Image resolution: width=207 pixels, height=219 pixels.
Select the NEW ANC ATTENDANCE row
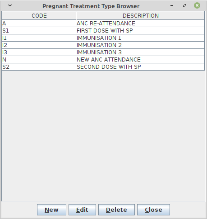pos(103,60)
